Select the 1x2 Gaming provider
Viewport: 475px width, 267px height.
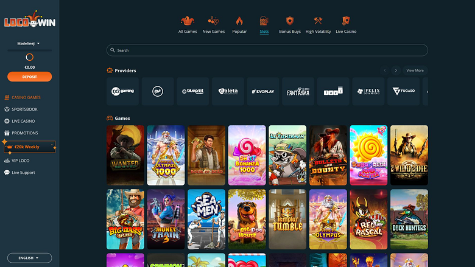coord(122,91)
